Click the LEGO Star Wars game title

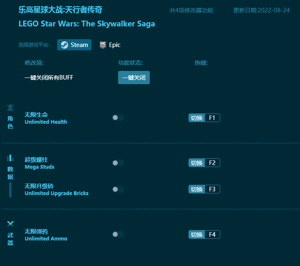coord(87,24)
